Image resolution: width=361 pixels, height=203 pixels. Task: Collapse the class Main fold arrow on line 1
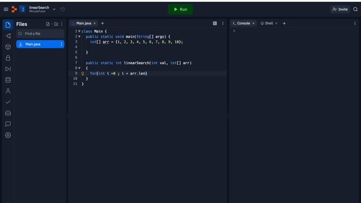click(x=79, y=32)
